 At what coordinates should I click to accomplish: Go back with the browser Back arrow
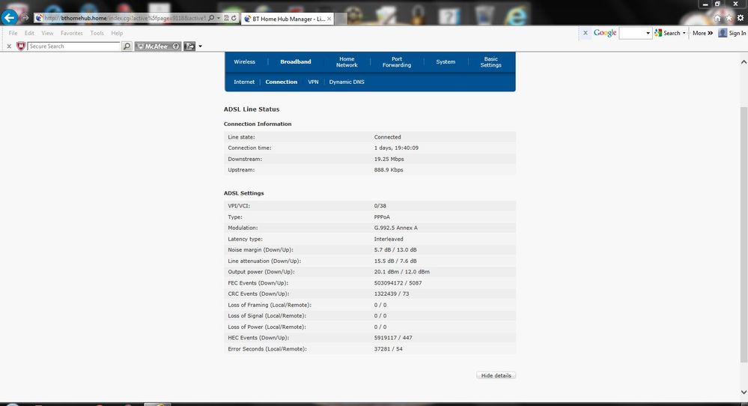click(9, 18)
